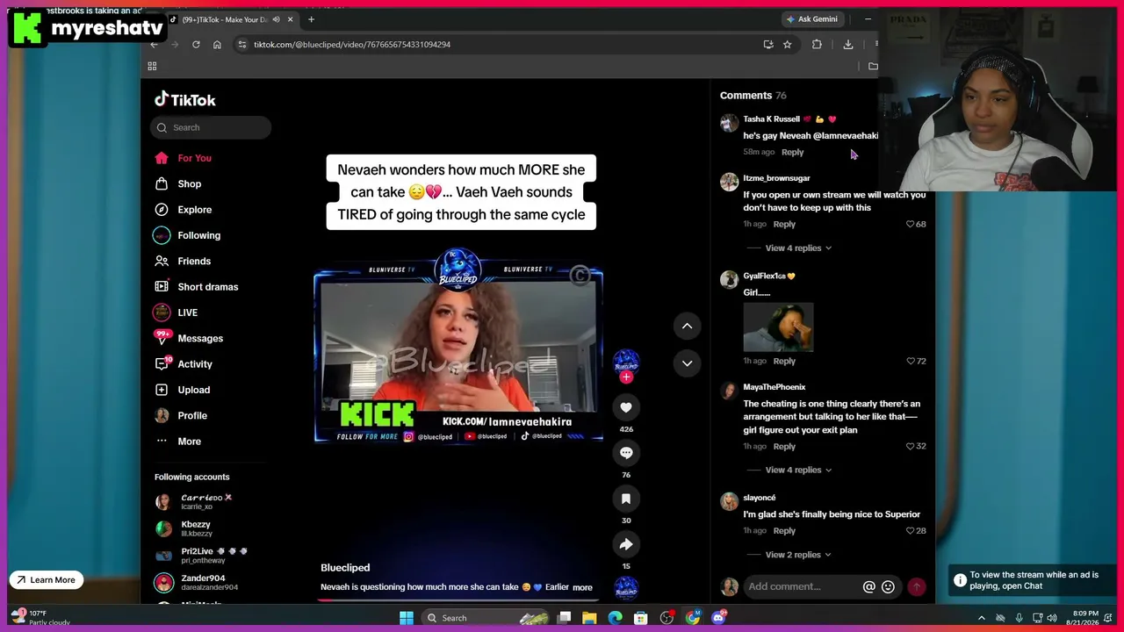
Task: Click the Ask Gemini button
Action: pos(812,19)
